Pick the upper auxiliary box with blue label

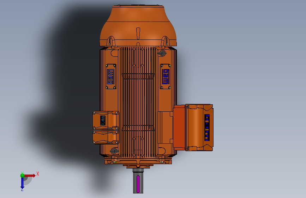(106, 120)
